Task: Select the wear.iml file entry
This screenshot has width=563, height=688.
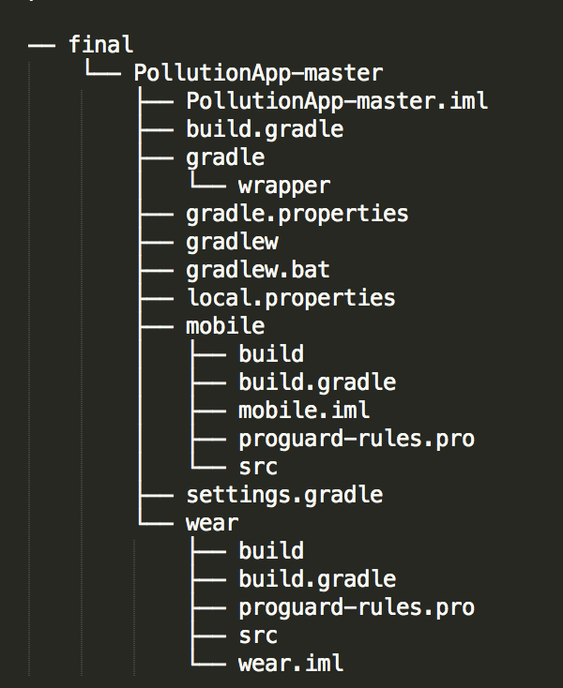Action: point(291,664)
